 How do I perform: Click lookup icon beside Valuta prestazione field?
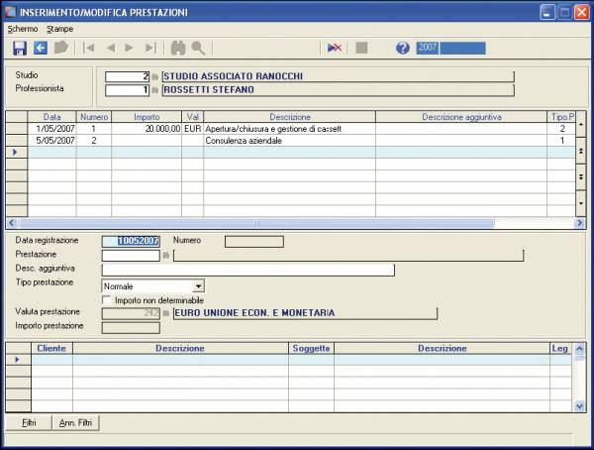click(x=165, y=313)
